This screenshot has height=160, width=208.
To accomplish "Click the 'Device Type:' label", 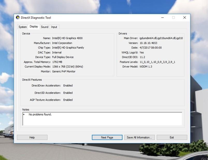I will 43,57.
